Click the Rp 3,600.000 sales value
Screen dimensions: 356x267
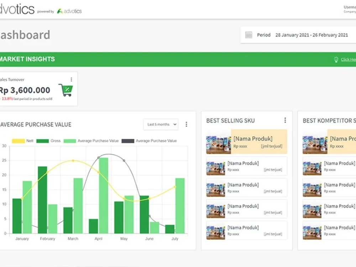(25, 90)
